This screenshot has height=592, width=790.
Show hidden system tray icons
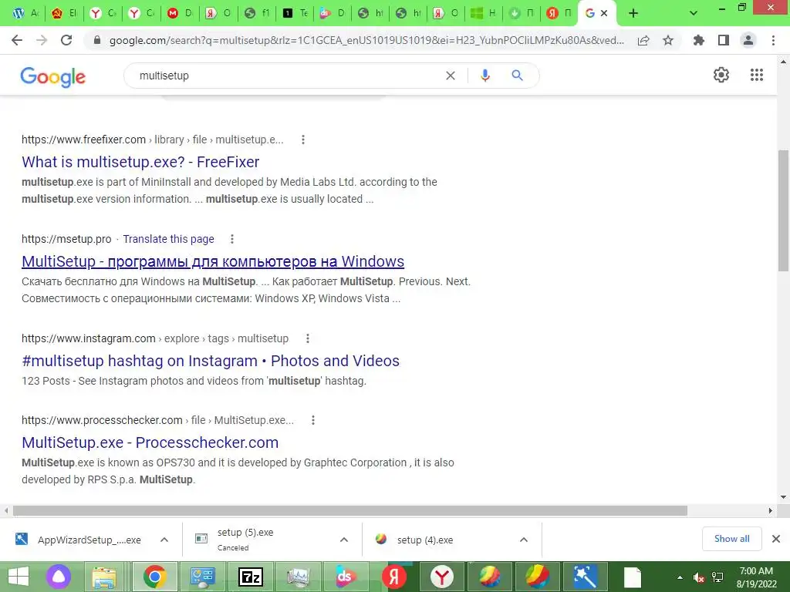pyautogui.click(x=680, y=577)
